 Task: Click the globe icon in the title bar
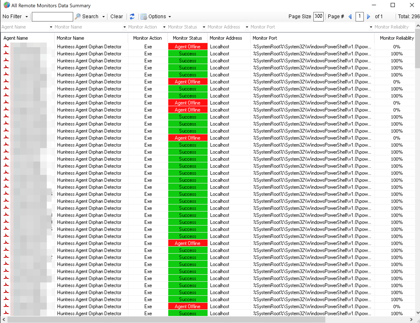[7, 5]
